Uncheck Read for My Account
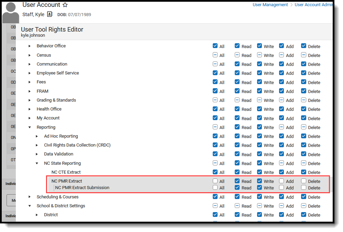 point(237,118)
